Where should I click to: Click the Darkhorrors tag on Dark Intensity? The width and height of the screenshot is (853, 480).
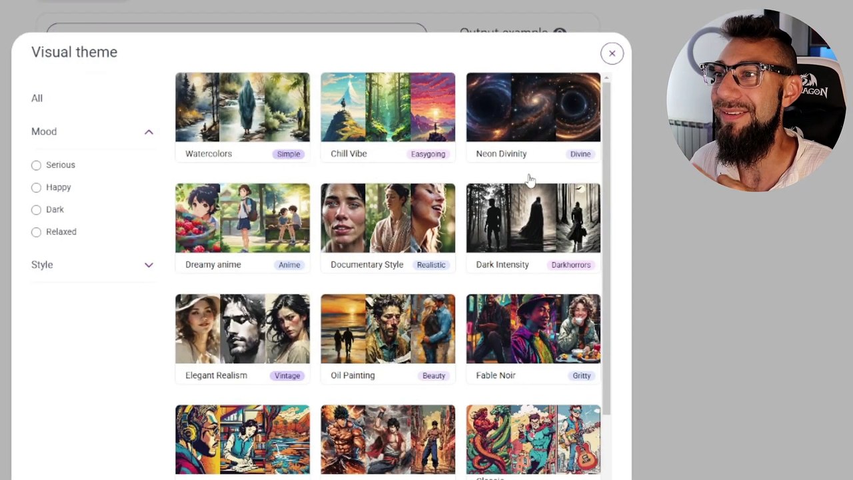coord(571,265)
